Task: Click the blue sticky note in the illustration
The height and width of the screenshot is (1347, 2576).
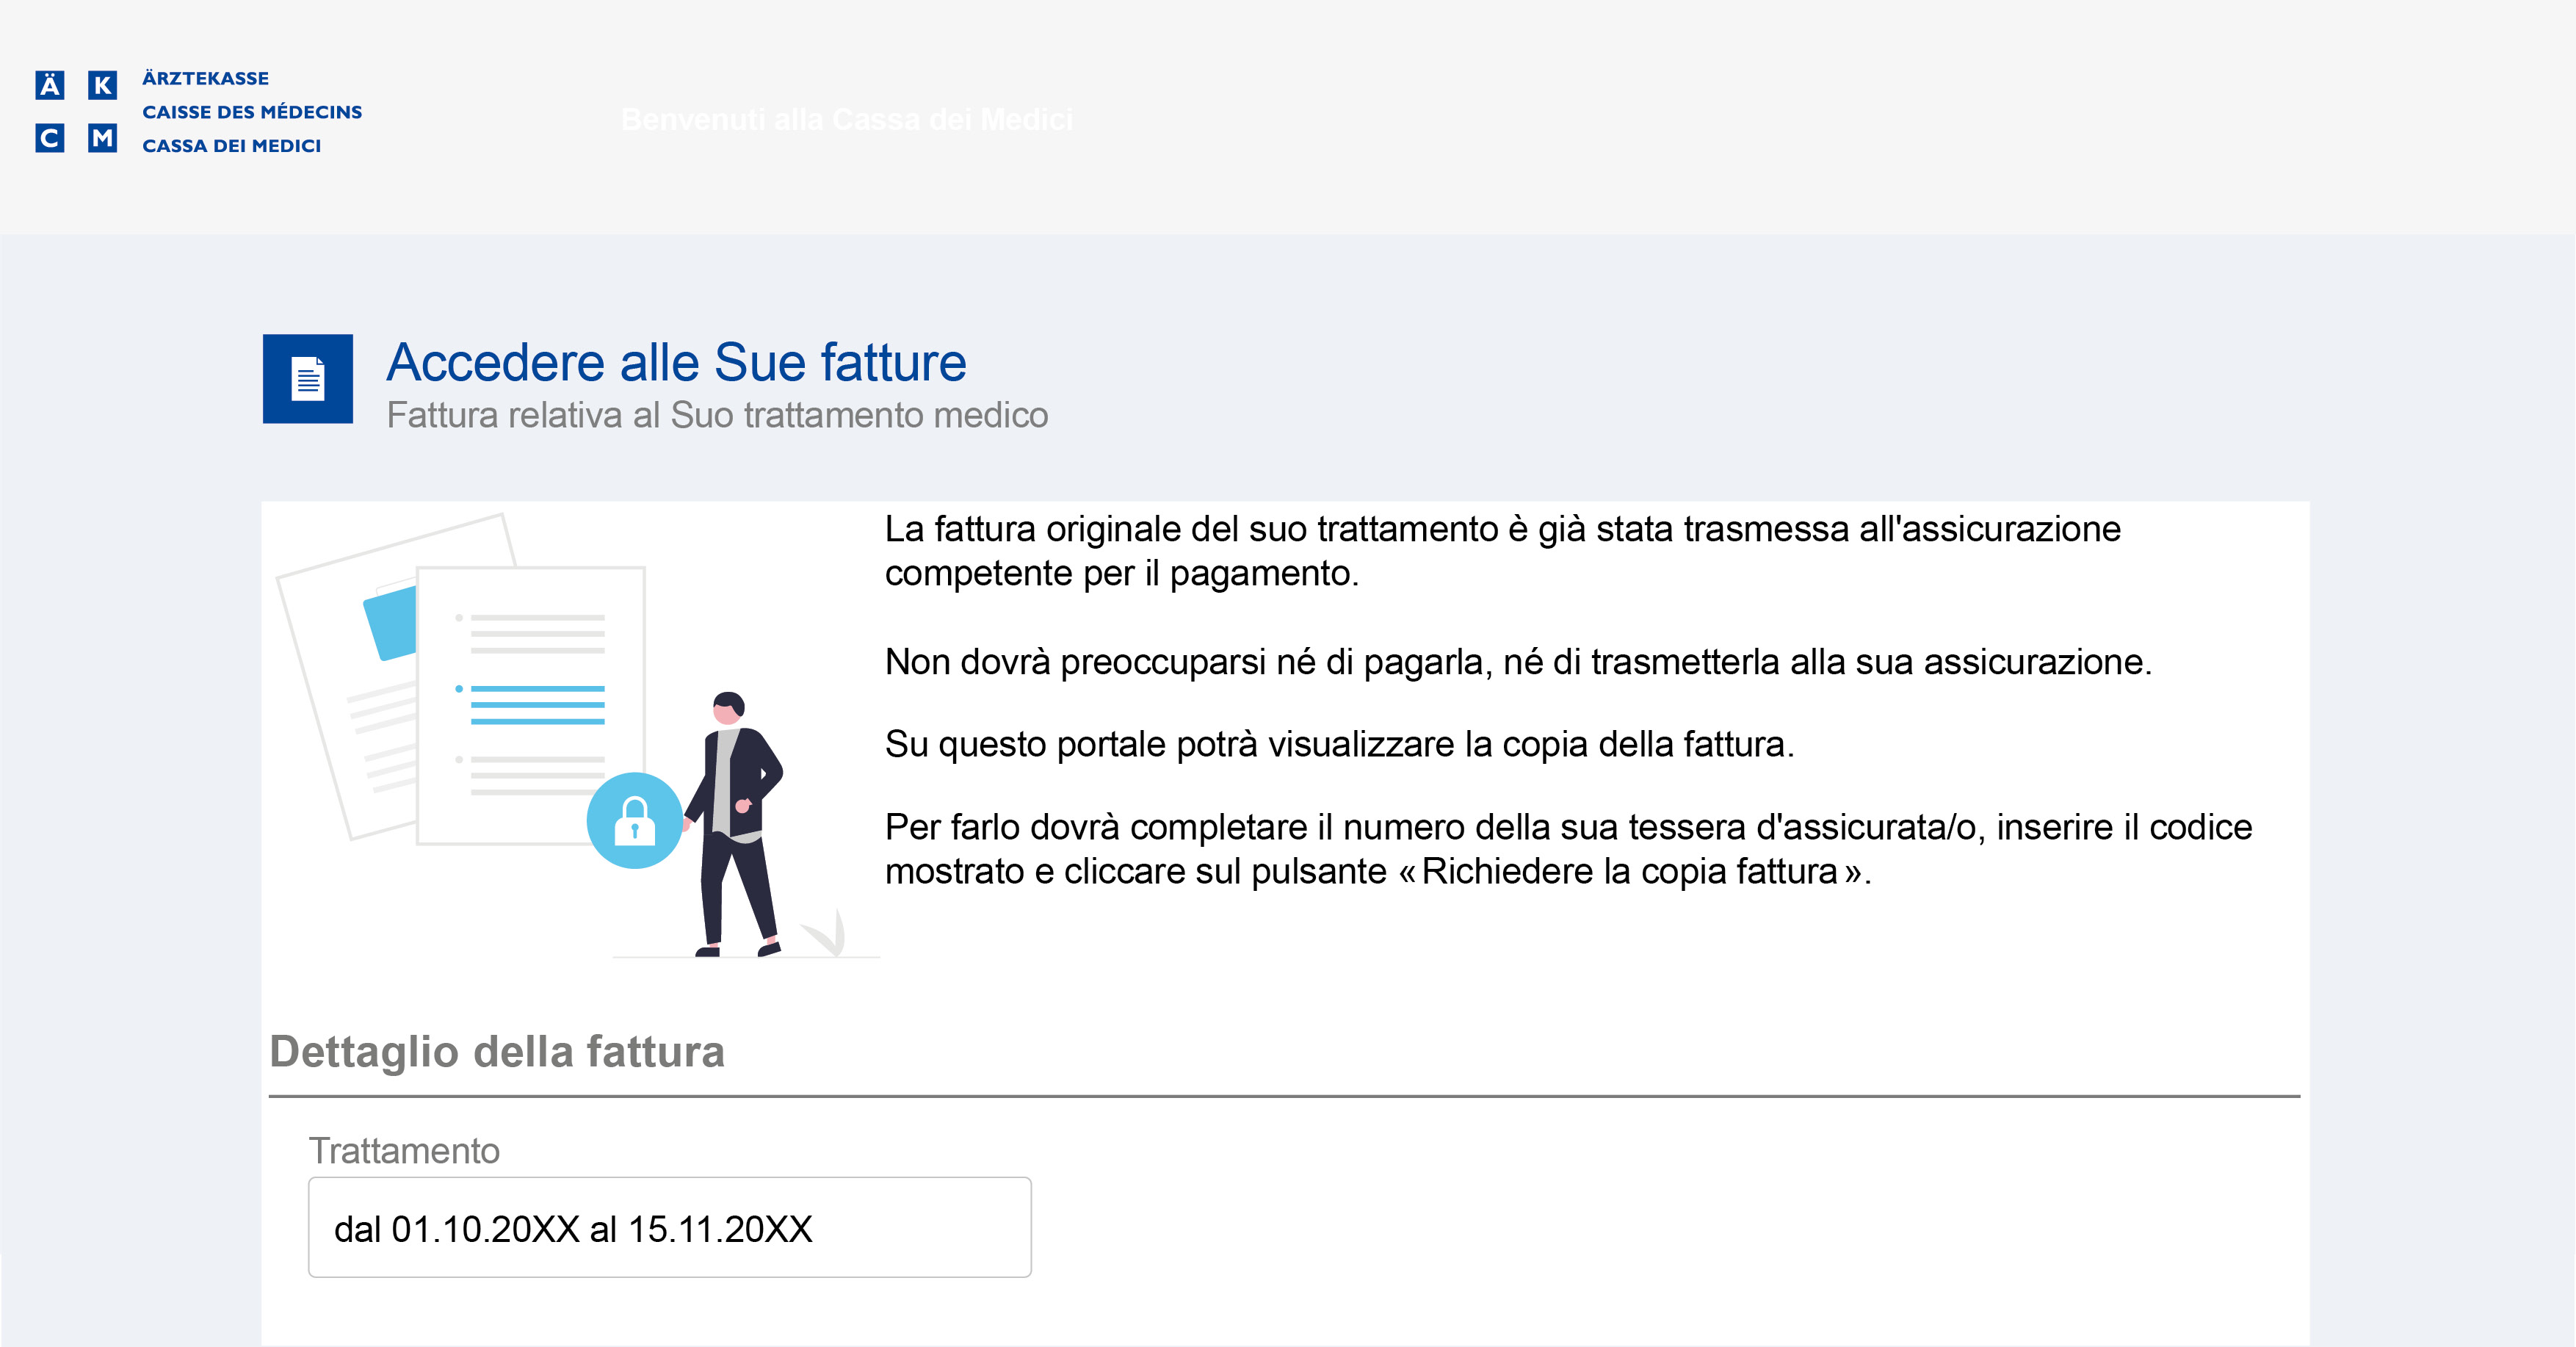Action: click(391, 623)
